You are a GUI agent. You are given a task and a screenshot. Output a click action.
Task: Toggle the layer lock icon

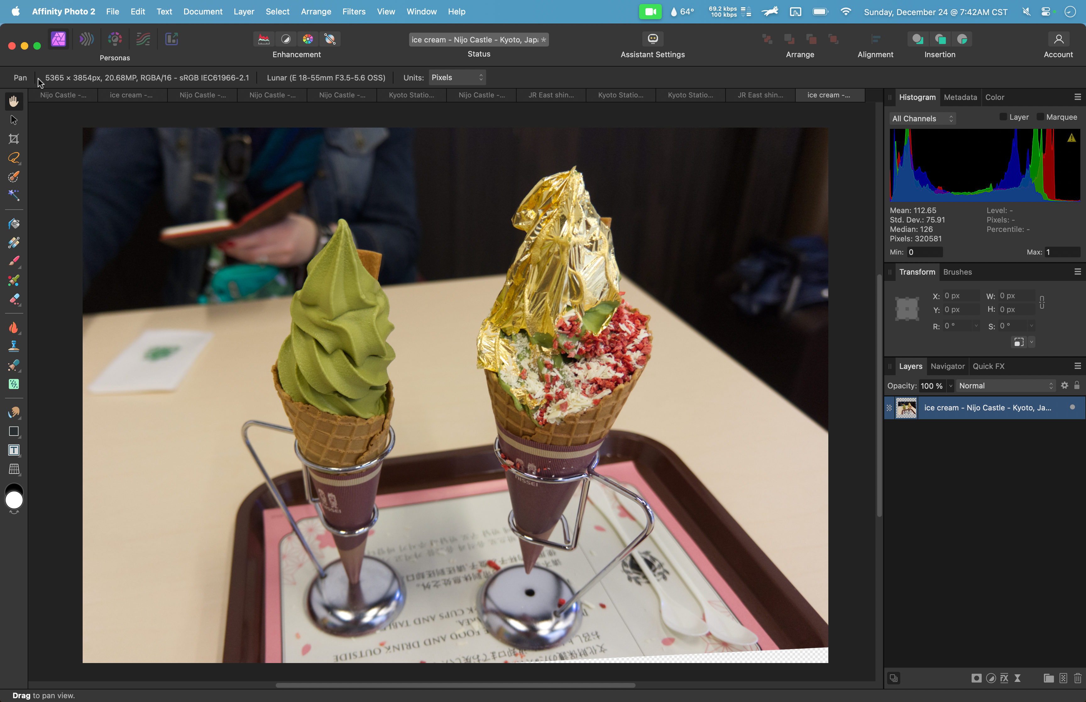point(1077,385)
